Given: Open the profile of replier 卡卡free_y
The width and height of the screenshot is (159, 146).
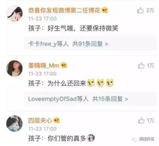Looking at the screenshot, I should (42, 44).
